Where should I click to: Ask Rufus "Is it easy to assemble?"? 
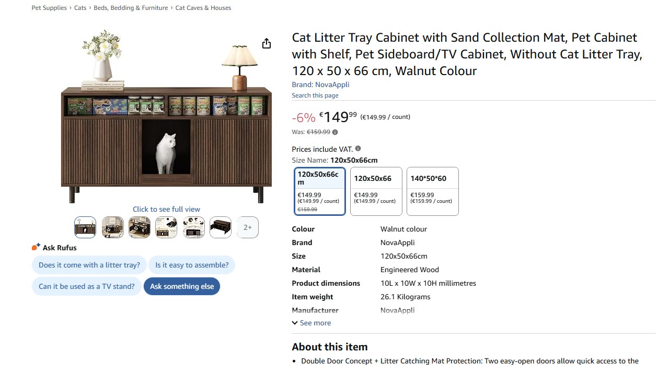[x=192, y=265]
